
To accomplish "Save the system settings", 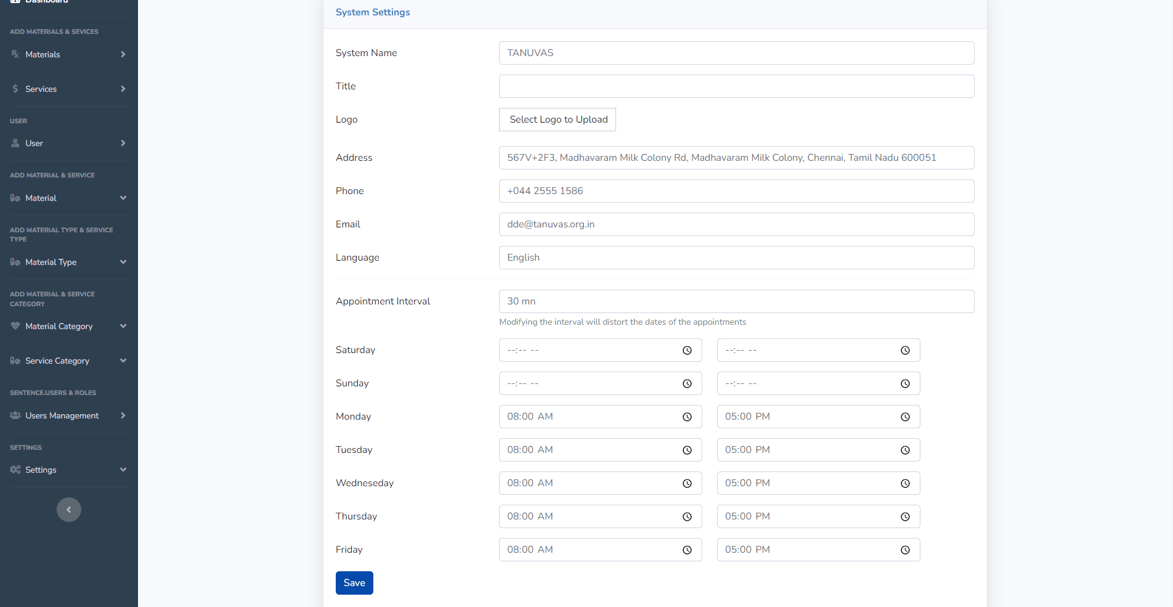I will [354, 583].
